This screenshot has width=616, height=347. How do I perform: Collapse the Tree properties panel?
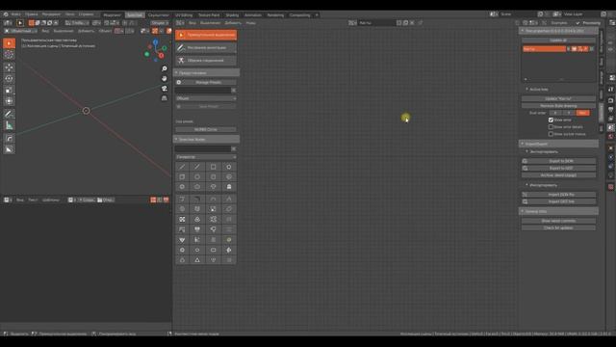click(558, 31)
